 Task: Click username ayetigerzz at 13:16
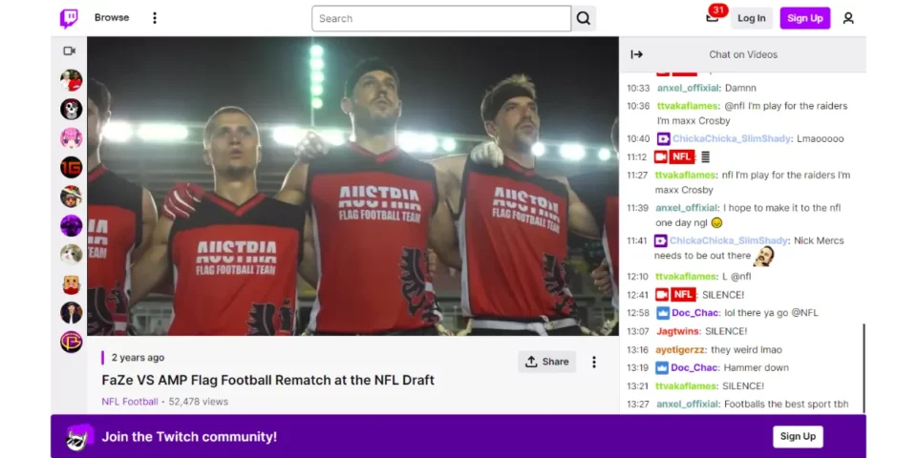tap(681, 350)
